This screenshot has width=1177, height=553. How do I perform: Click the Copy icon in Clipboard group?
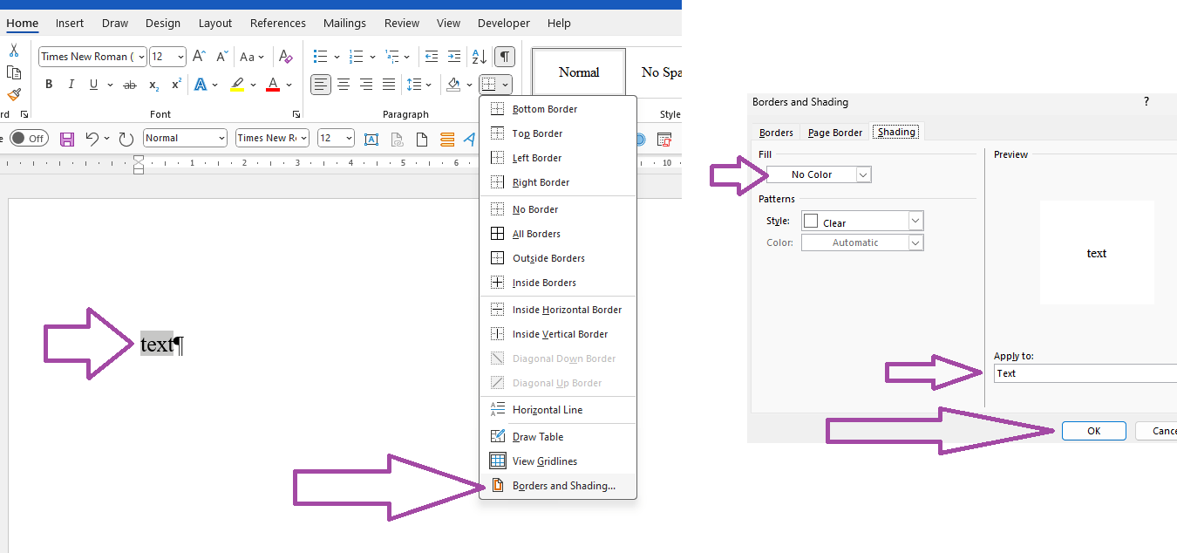coord(14,73)
